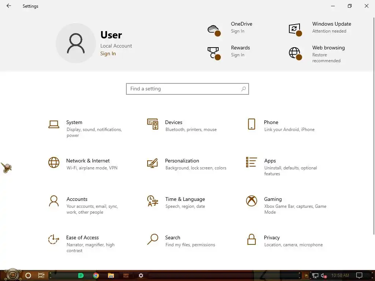The height and width of the screenshot is (281, 375).
Task: Open the Windows Update status icon
Action: click(296, 30)
